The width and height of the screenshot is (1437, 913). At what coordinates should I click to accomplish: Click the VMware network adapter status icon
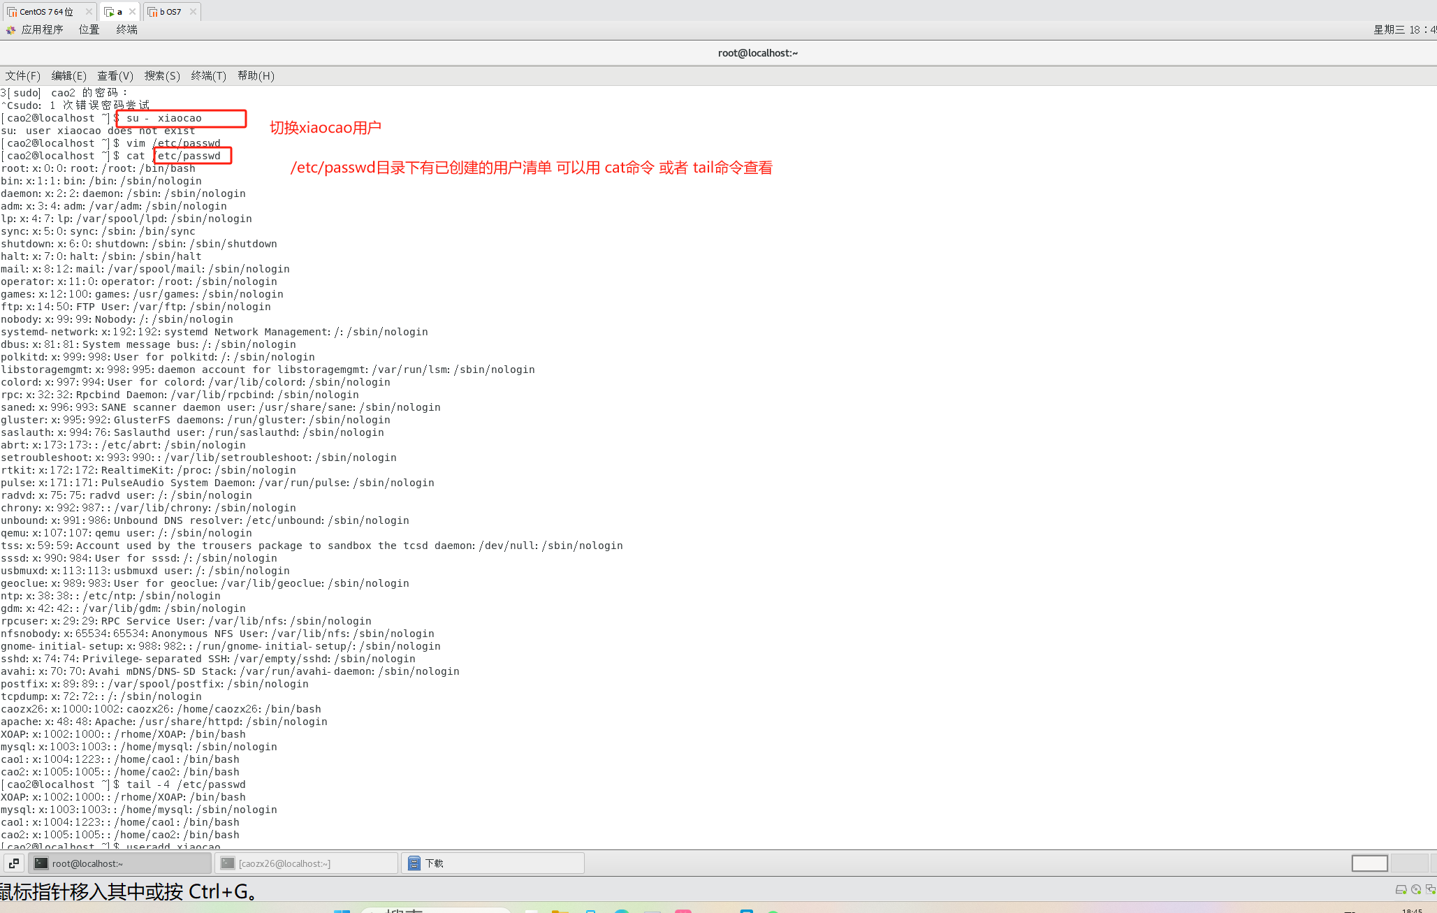click(x=1430, y=889)
